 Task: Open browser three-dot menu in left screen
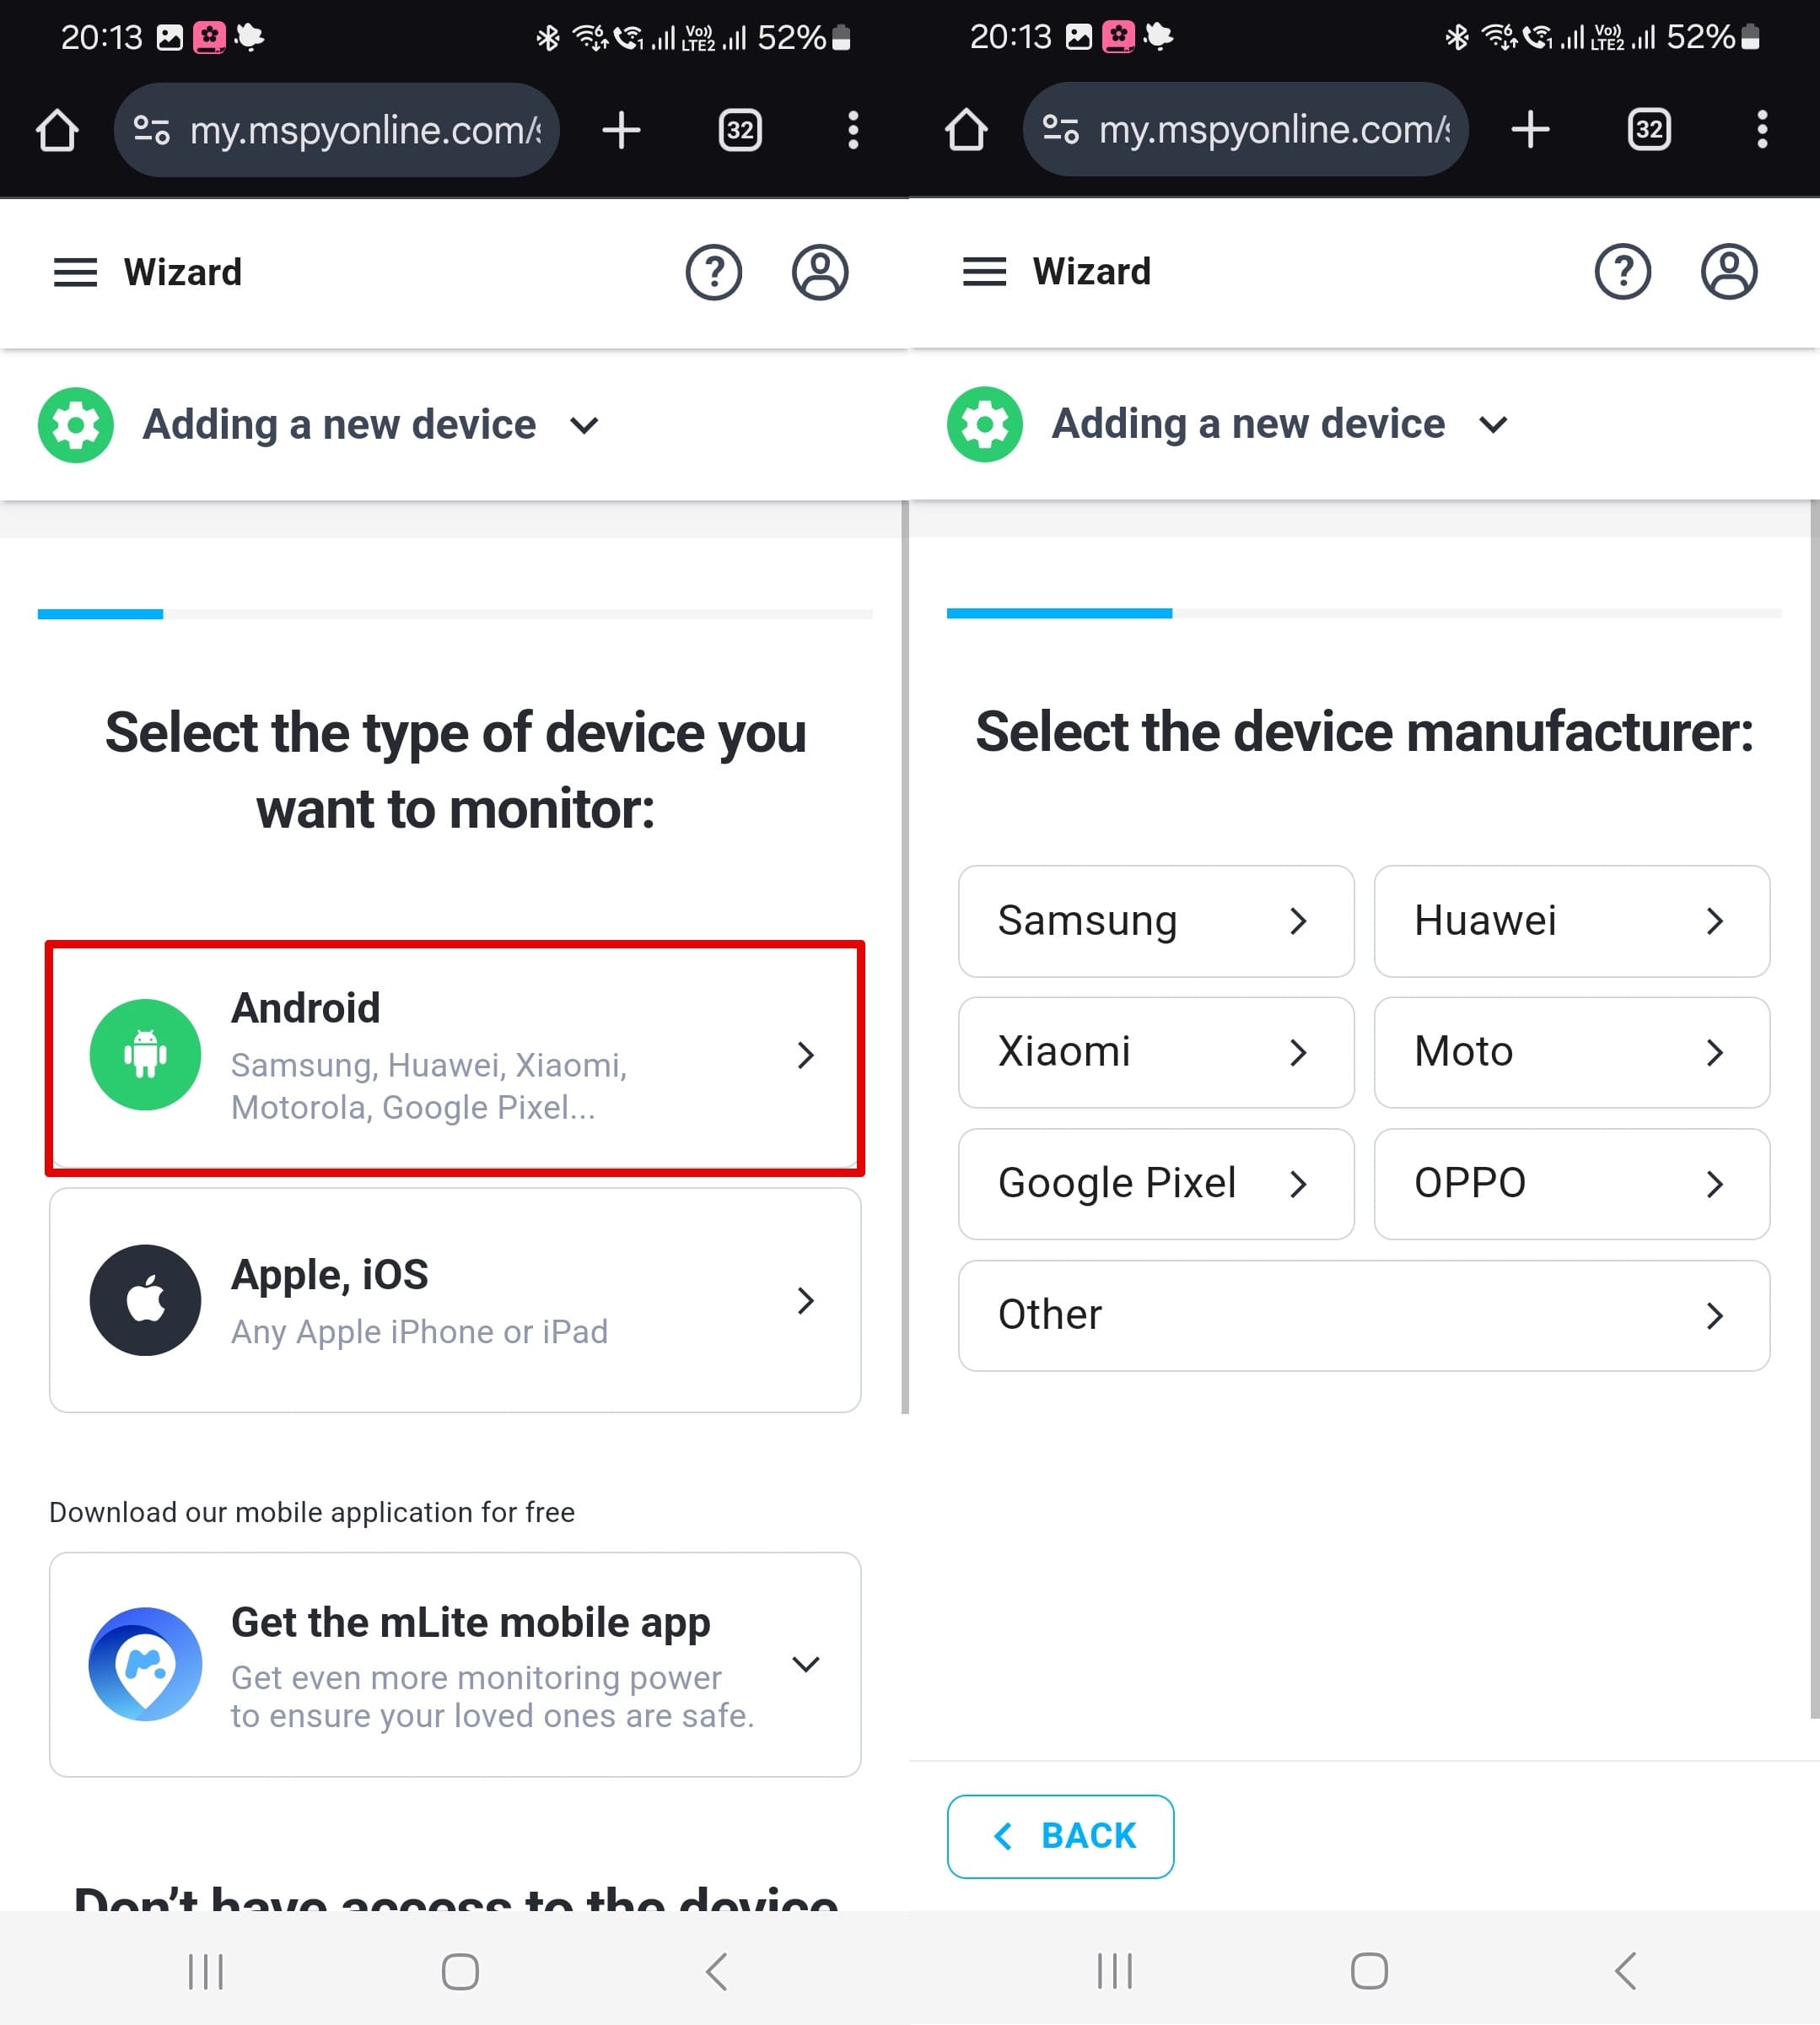tap(853, 130)
